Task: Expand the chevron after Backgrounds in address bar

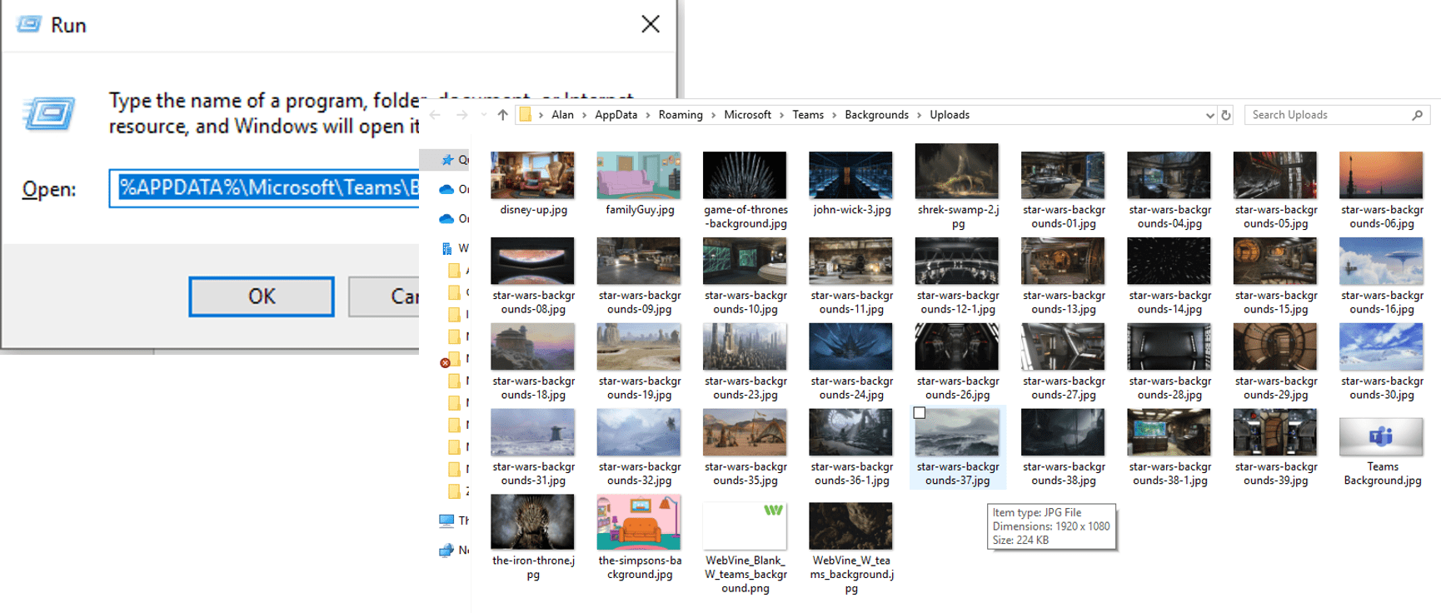Action: 920,115
